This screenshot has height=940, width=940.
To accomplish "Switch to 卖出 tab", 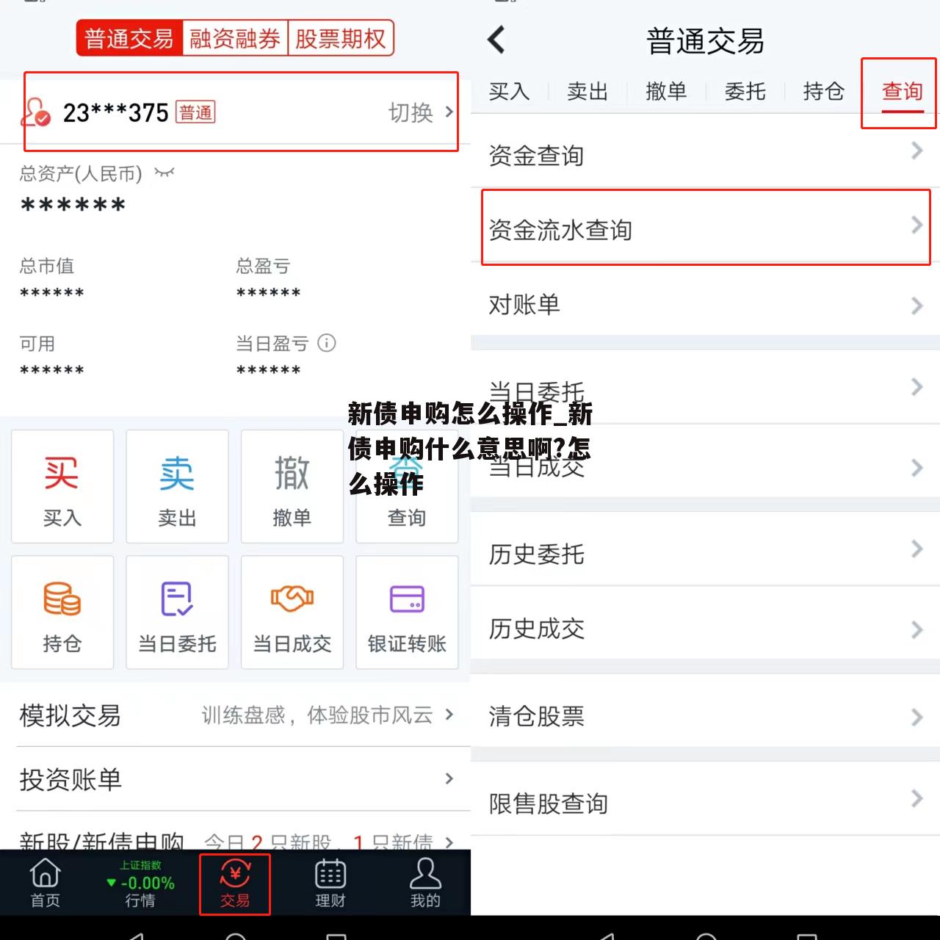I will 587,91.
